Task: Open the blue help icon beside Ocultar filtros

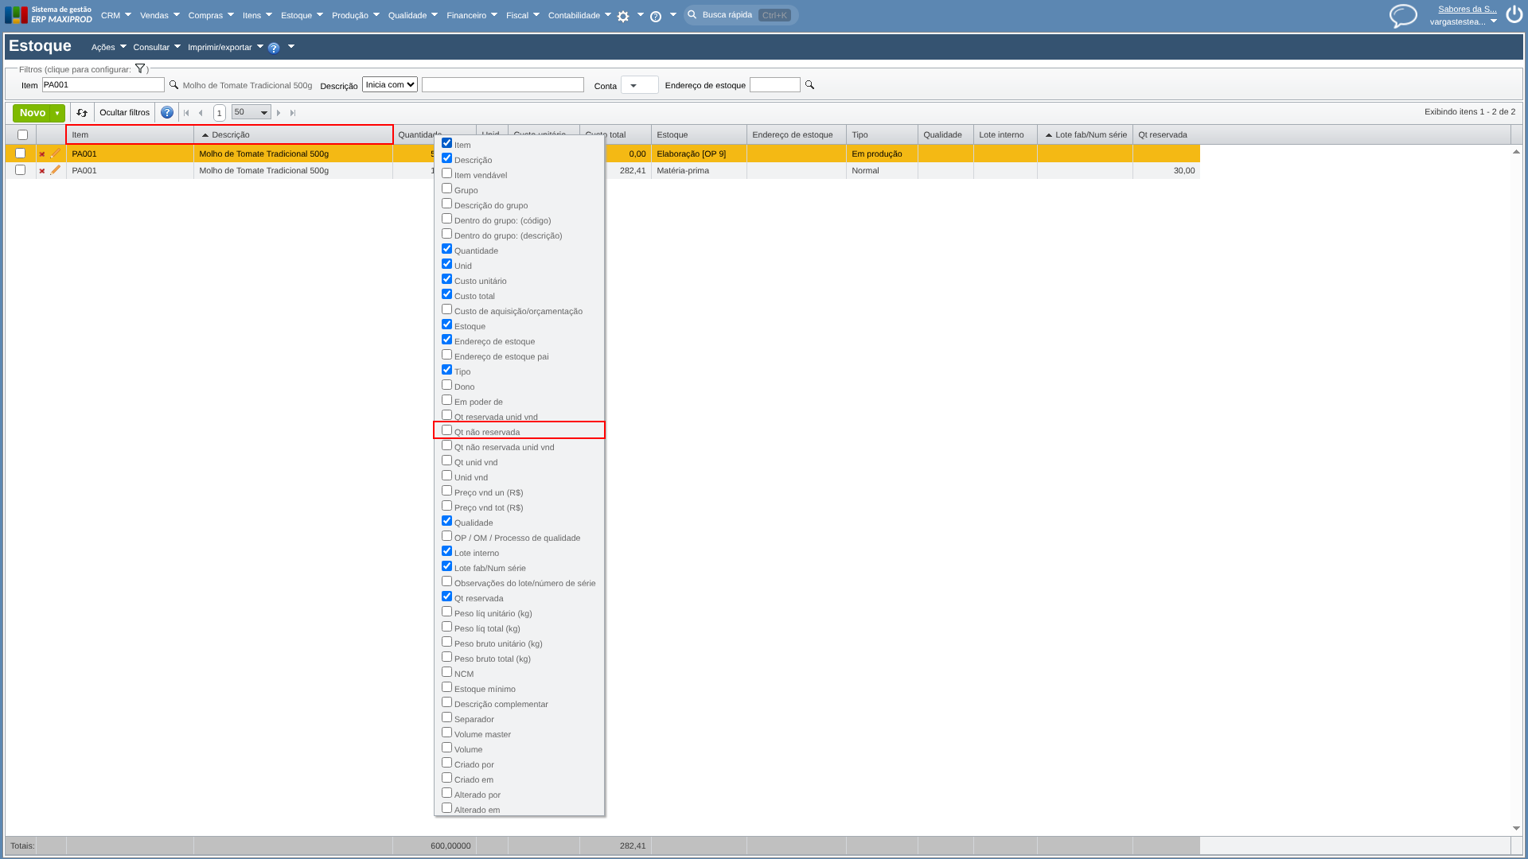Action: point(167,113)
